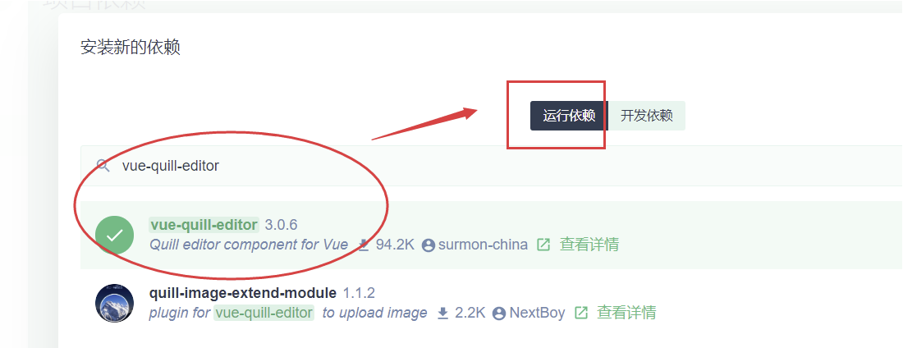Click the green checkmark on vue-quill-editor
Viewport: 903px width, 348px height.
point(115,235)
